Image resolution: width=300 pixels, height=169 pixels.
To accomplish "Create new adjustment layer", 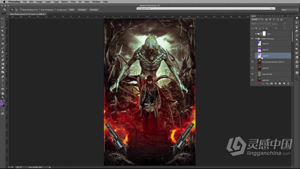I will point(276,84).
